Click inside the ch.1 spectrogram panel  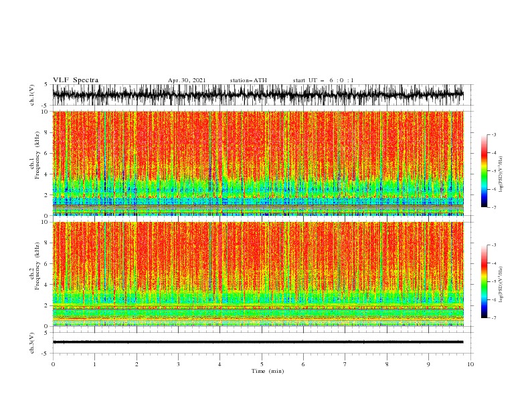(x=258, y=163)
